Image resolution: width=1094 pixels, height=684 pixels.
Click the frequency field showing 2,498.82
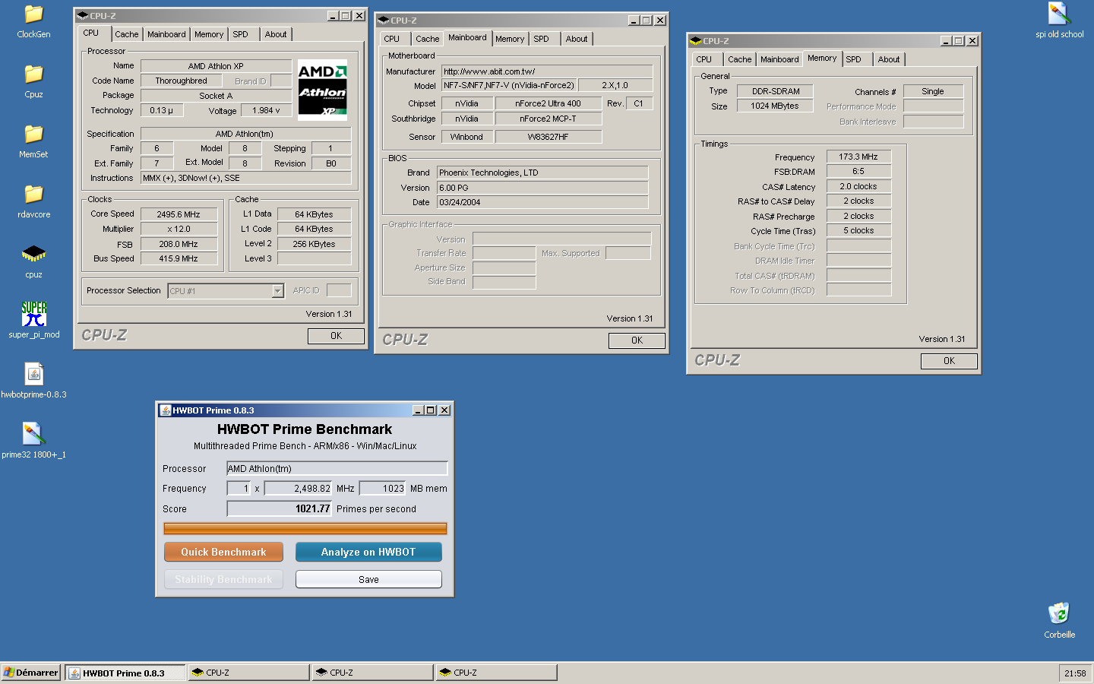299,488
